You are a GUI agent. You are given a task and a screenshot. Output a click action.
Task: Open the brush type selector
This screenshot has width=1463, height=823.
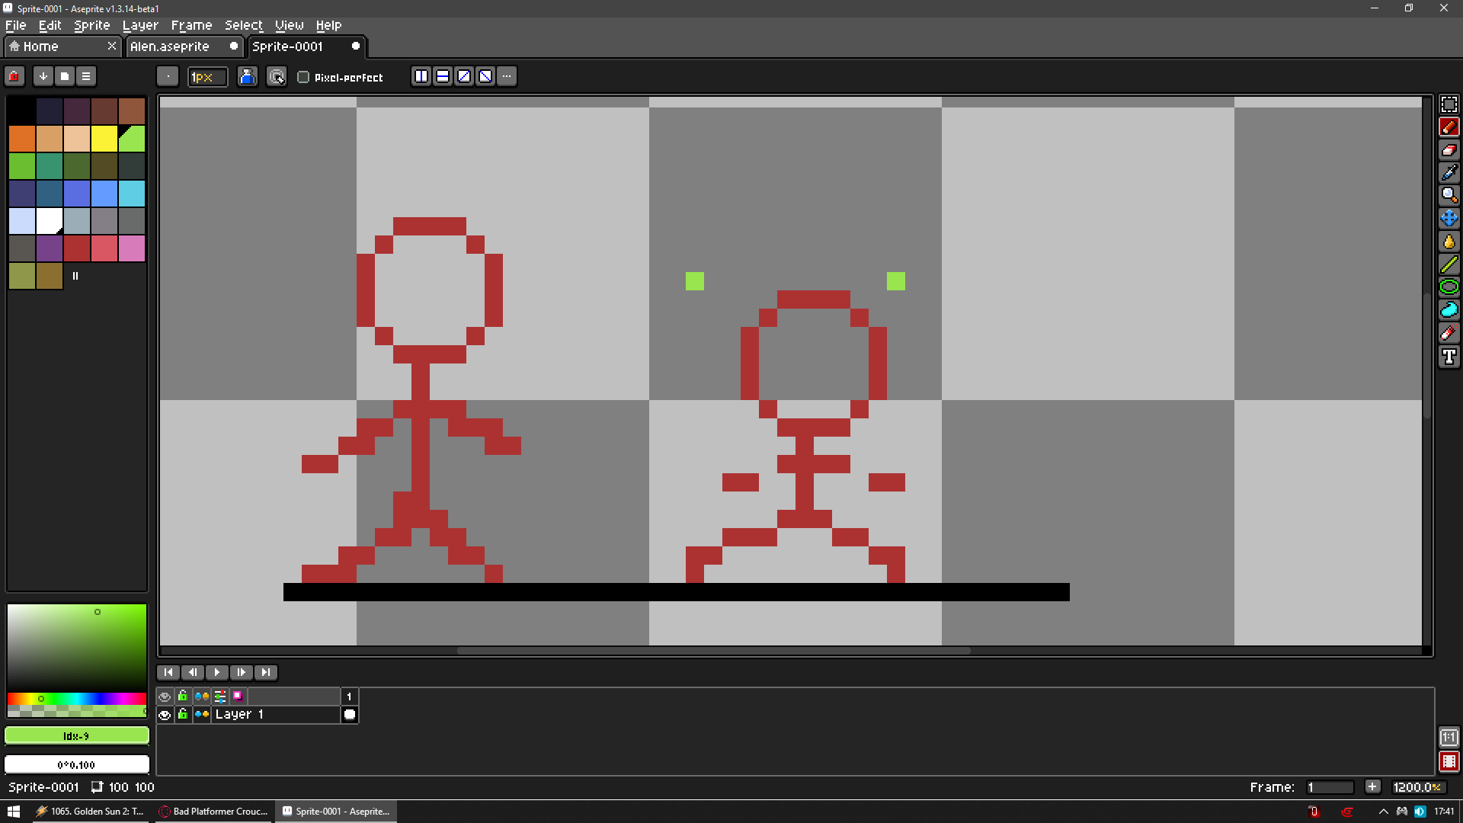click(168, 76)
